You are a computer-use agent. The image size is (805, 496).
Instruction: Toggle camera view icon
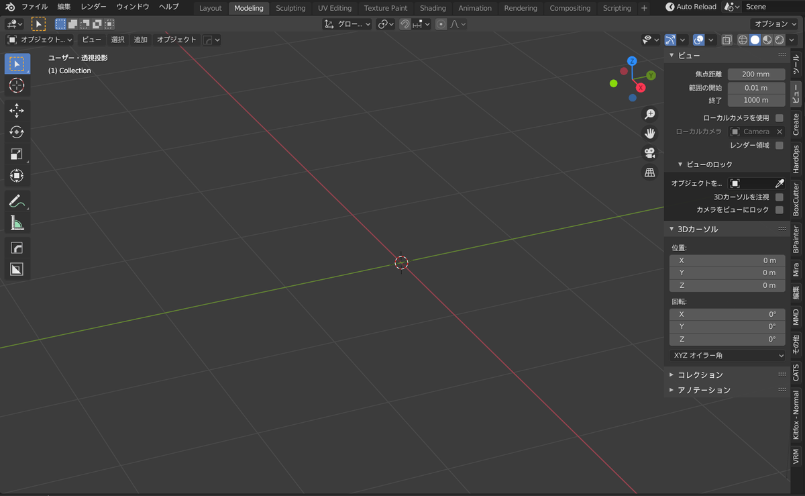coord(649,152)
